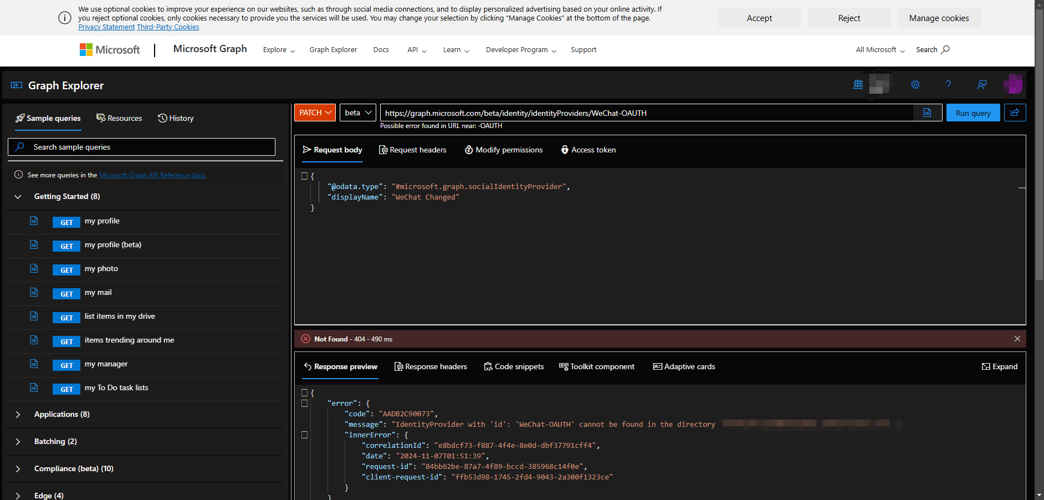Open the Developer Program dropdown
The image size is (1044, 500).
pyautogui.click(x=521, y=50)
